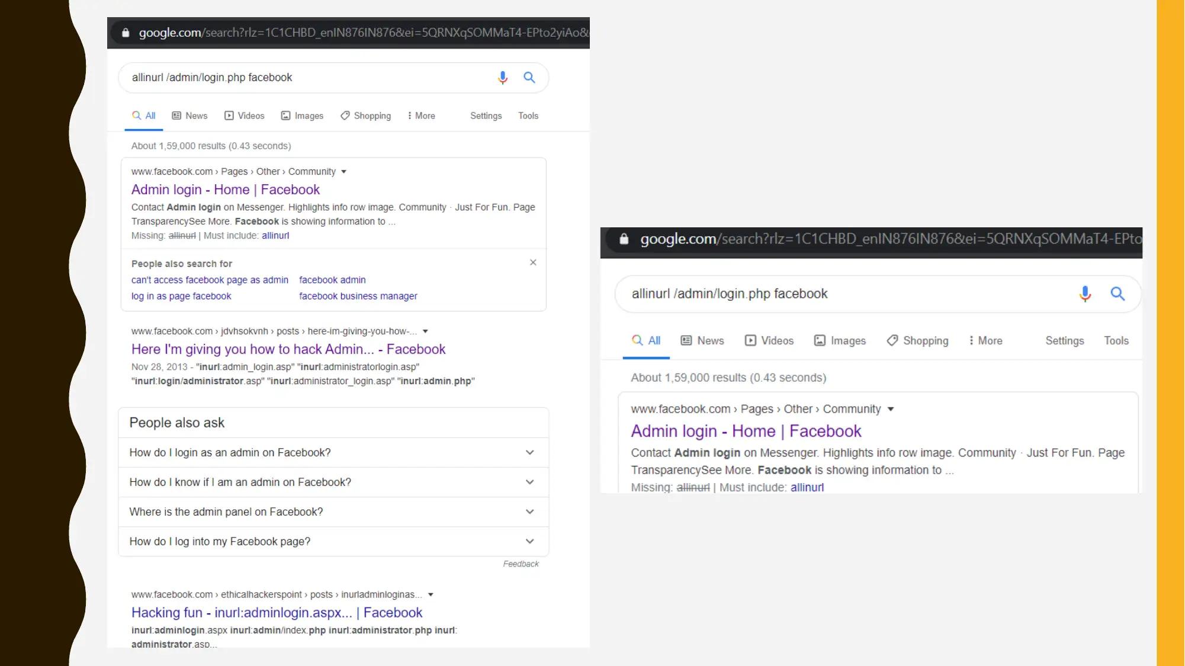Click the microphone voice search icon in right screenshot
The width and height of the screenshot is (1185, 666).
click(1085, 294)
